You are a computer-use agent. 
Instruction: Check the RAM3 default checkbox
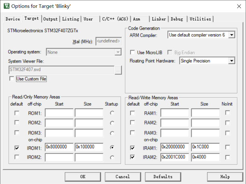pos(132,133)
